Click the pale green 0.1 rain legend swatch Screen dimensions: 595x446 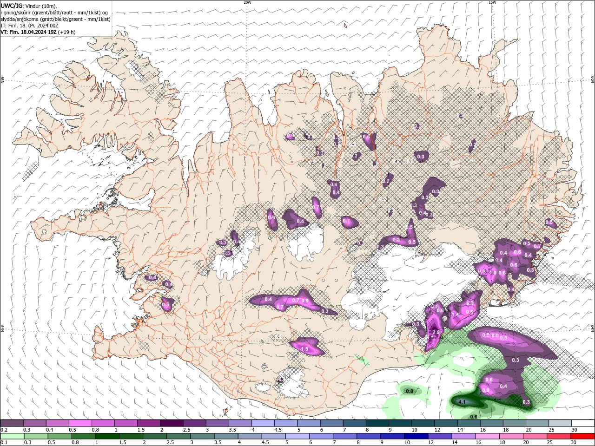12,436
